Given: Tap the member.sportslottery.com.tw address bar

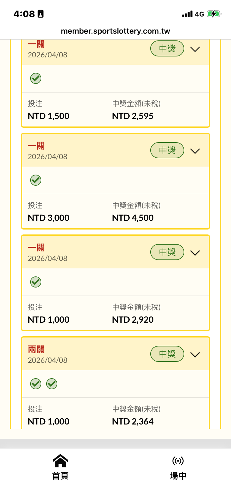Looking at the screenshot, I should tap(115, 31).
